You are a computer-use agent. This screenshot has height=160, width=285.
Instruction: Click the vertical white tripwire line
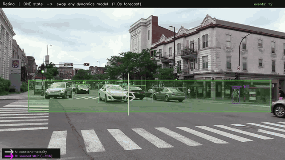pos(128,94)
